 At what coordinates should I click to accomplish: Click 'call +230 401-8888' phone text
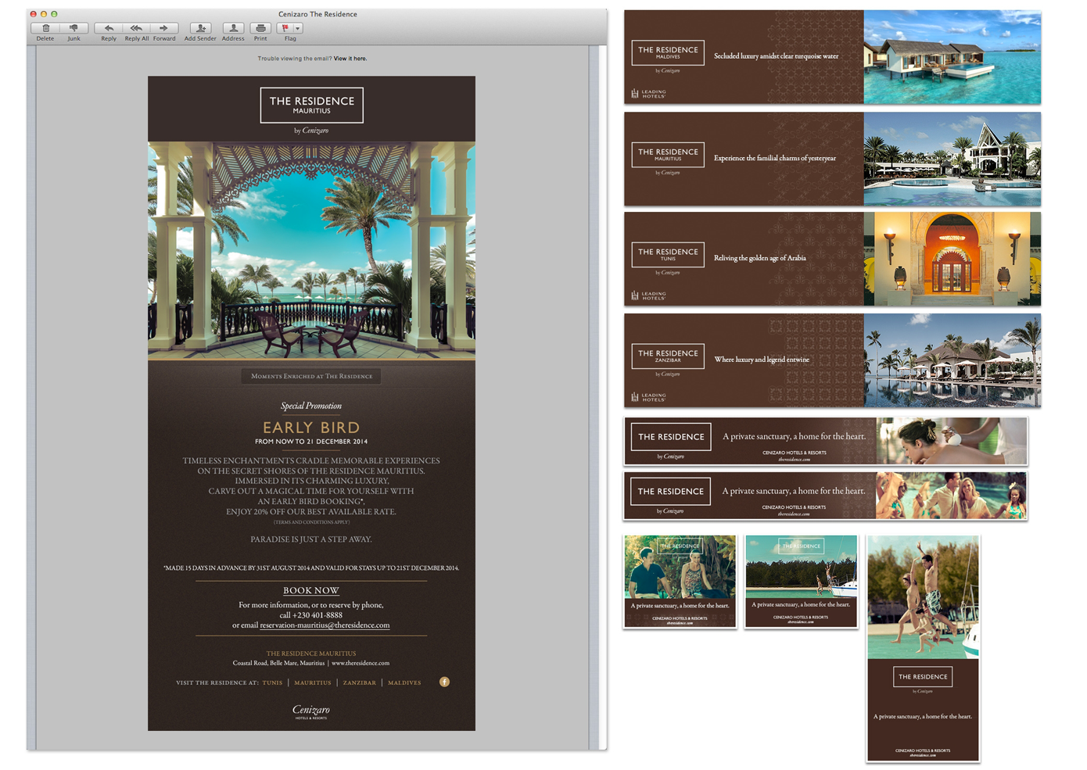(311, 615)
